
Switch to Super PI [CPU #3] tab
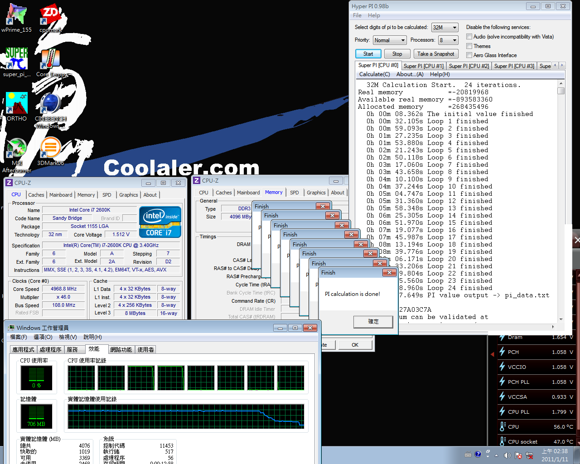514,66
